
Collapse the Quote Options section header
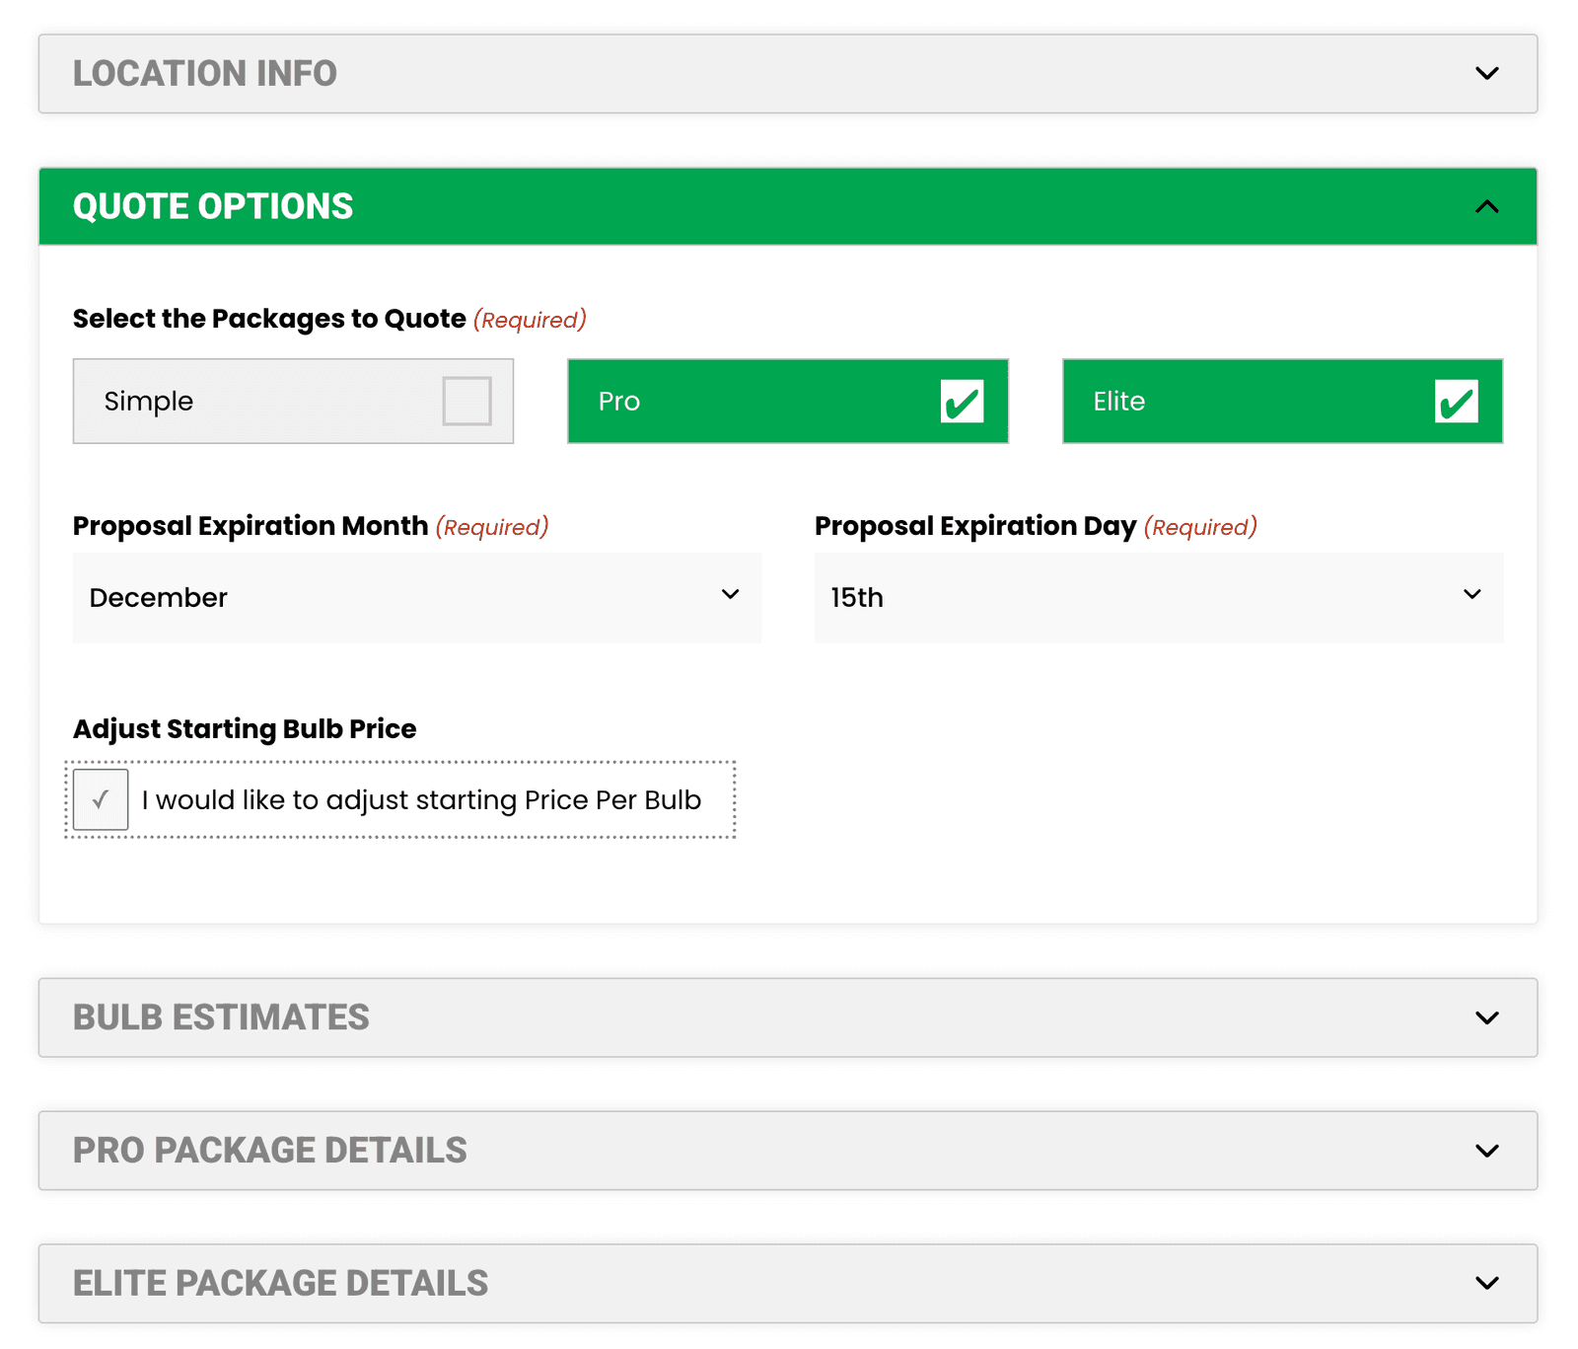coord(788,206)
